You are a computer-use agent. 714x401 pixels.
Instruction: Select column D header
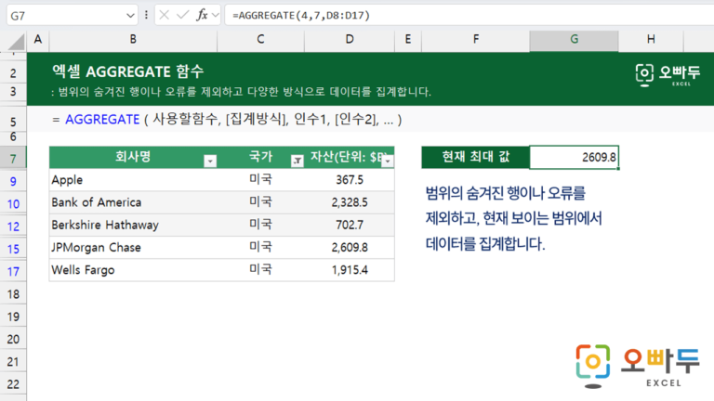[350, 40]
